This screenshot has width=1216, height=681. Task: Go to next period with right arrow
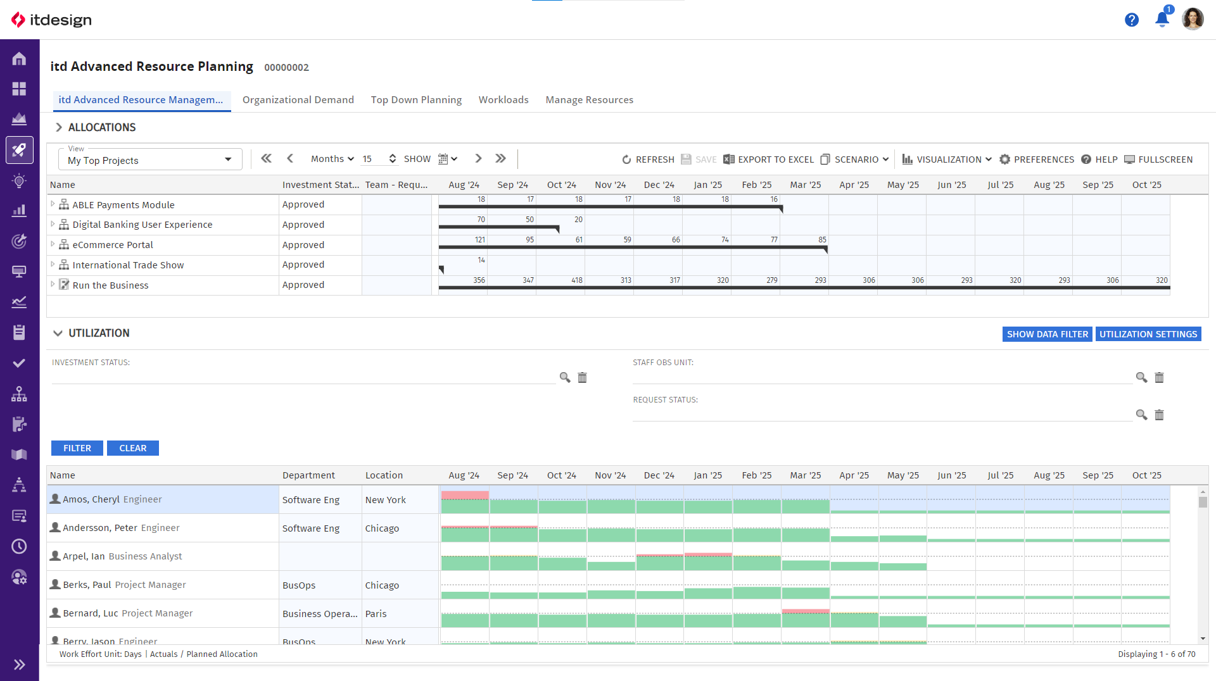(x=478, y=159)
